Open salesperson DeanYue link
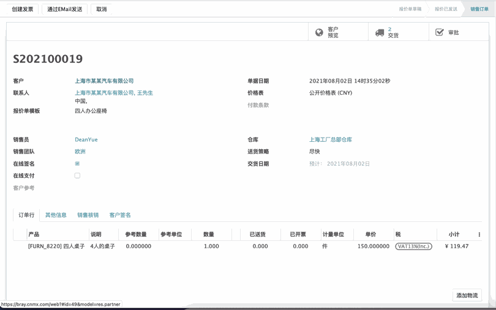 coord(86,139)
